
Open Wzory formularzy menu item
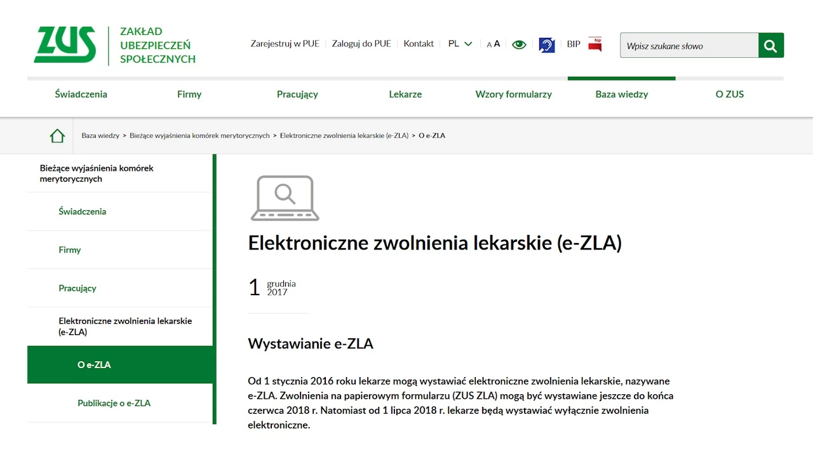[x=513, y=94]
